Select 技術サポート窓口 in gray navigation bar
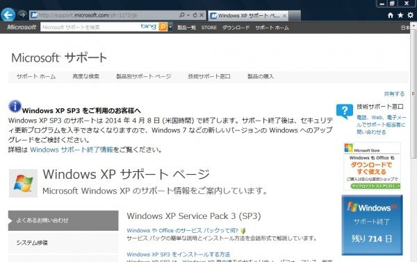 pyautogui.click(x=209, y=76)
